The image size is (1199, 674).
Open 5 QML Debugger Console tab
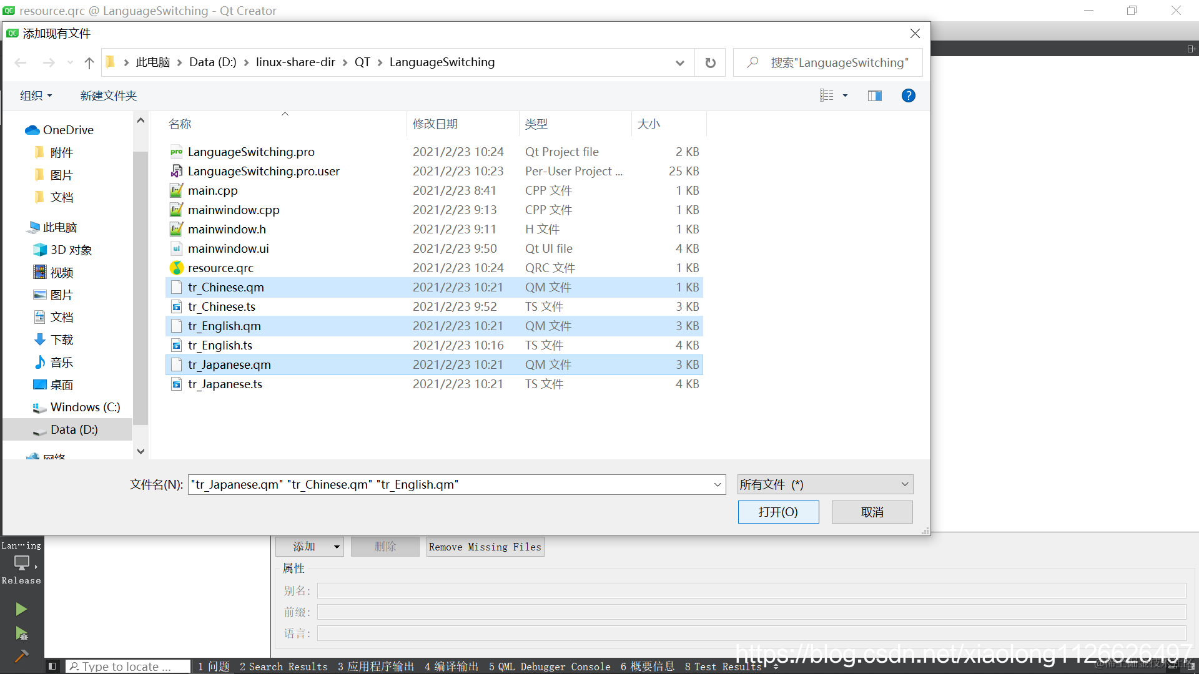(x=550, y=667)
